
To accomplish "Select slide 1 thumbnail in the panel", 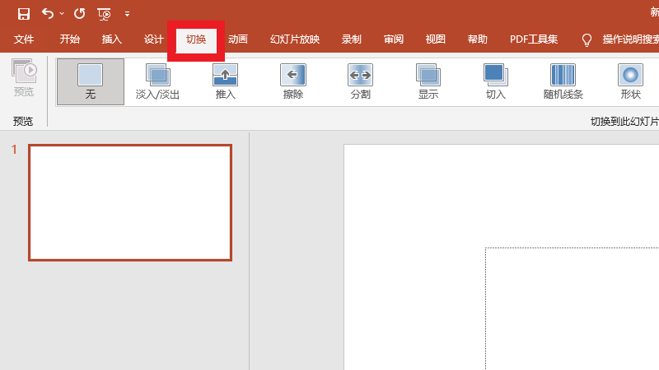I will [x=130, y=202].
